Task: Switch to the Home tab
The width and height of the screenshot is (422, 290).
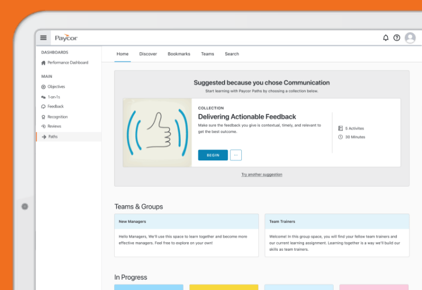Action: coord(123,54)
